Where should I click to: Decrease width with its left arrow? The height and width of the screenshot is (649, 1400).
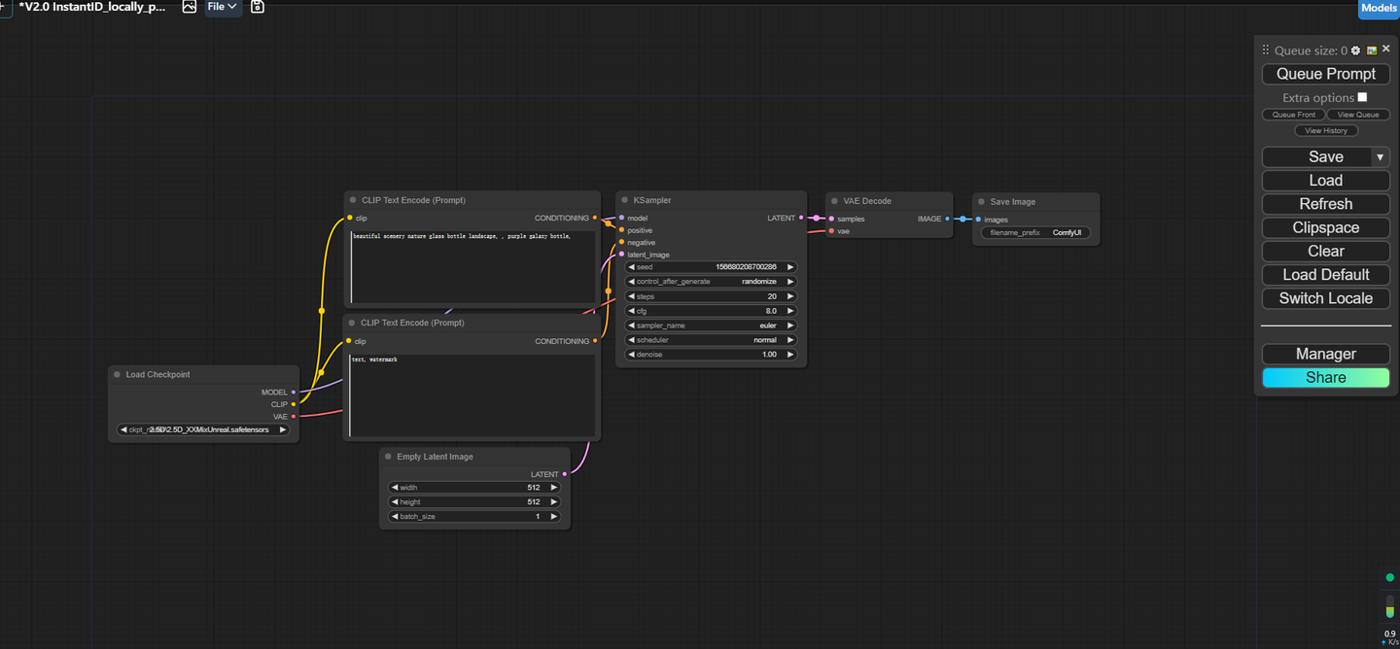coord(395,488)
